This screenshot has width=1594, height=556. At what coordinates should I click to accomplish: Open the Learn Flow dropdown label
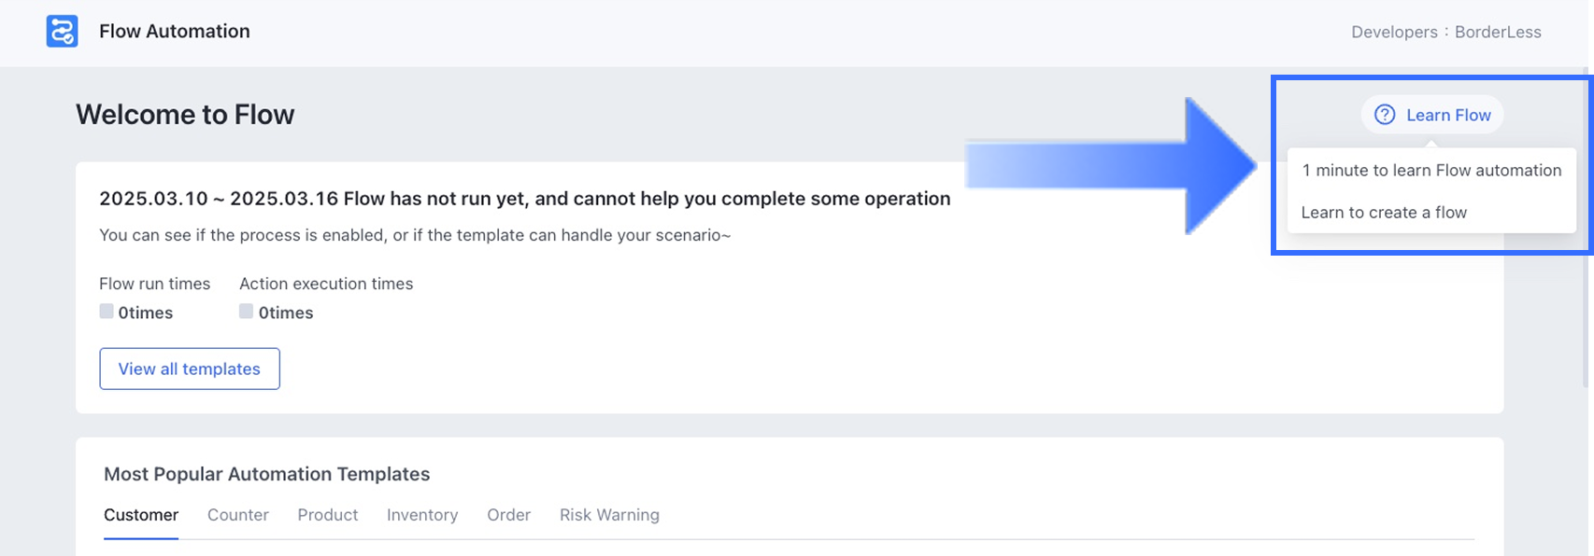click(1448, 115)
